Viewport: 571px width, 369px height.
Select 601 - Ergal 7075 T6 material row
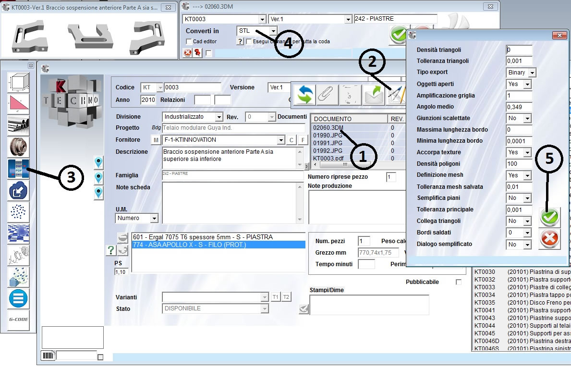(x=219, y=237)
